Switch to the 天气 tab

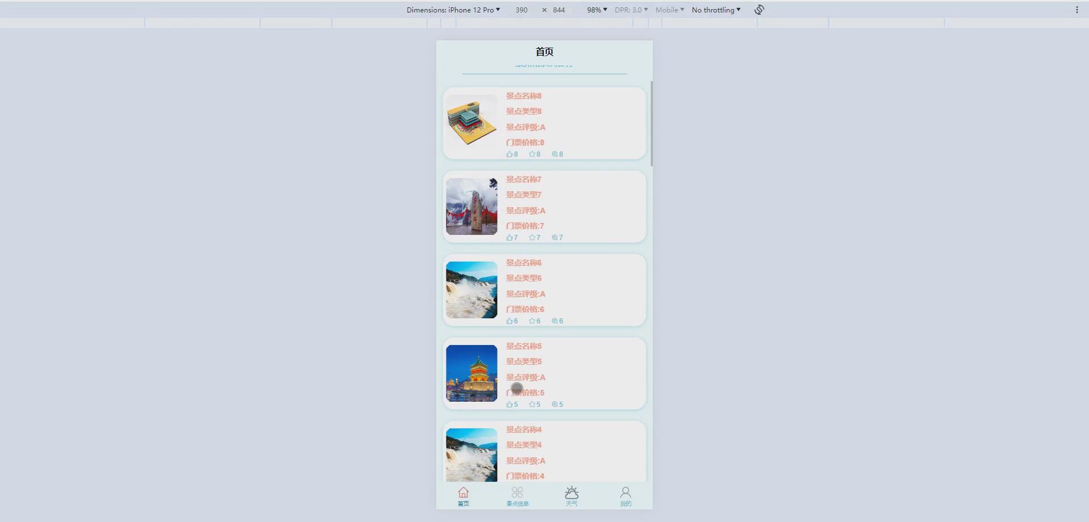point(572,495)
